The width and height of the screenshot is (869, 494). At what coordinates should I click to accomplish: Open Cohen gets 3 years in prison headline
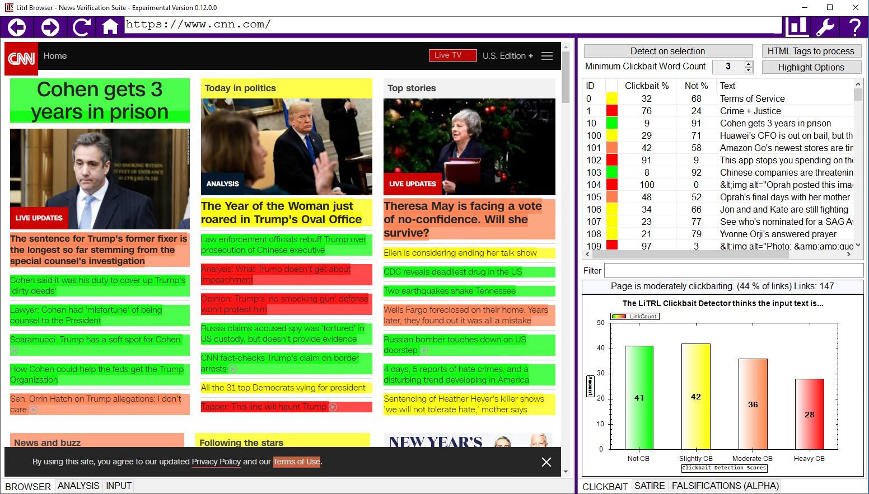click(x=100, y=101)
